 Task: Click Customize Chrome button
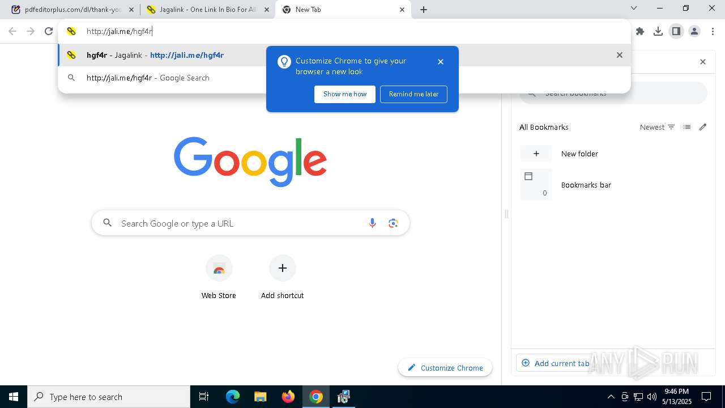point(445,368)
